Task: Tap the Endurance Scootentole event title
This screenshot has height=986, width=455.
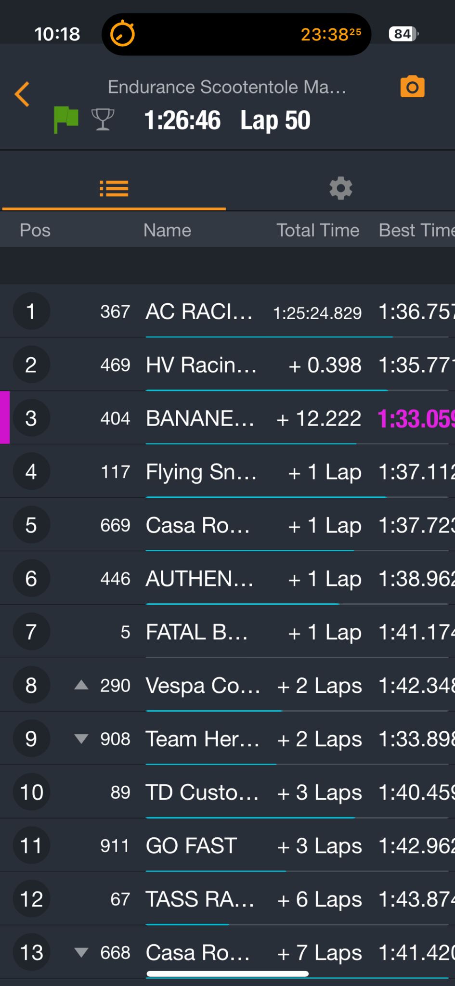Action: pos(227,87)
